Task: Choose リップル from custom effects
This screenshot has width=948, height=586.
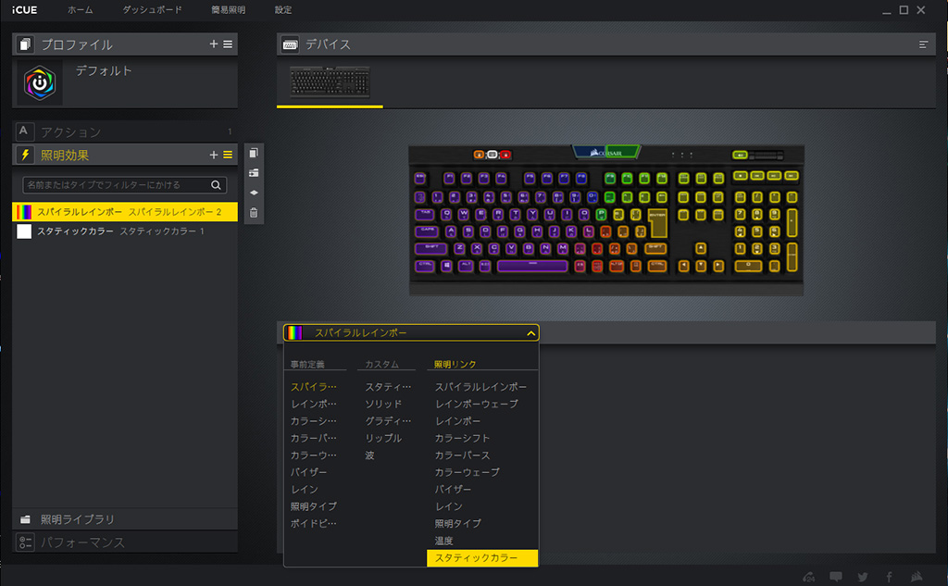Action: coord(383,438)
